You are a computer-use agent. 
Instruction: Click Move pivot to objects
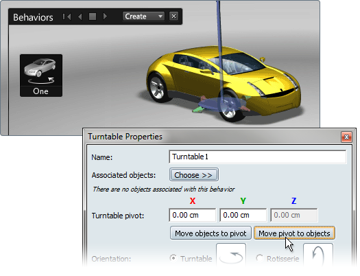point(294,233)
